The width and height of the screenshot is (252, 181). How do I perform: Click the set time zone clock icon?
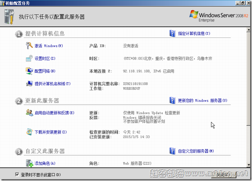(29, 58)
